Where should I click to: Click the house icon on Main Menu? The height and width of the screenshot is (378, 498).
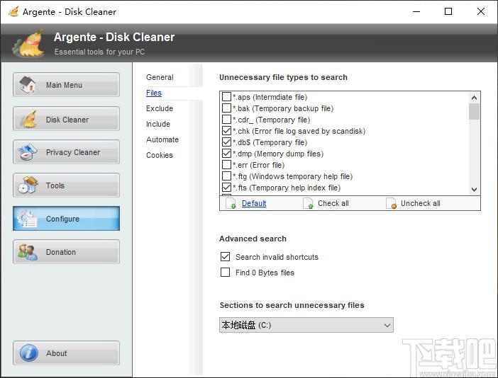point(28,85)
